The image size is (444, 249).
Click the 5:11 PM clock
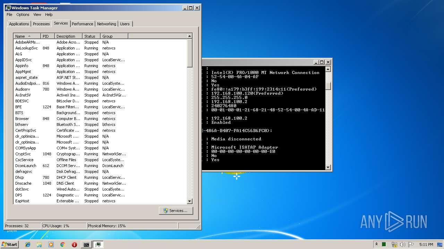click(426, 245)
